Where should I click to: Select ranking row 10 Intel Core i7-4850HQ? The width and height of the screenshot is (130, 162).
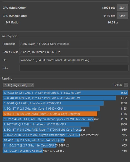[x=65, y=140]
